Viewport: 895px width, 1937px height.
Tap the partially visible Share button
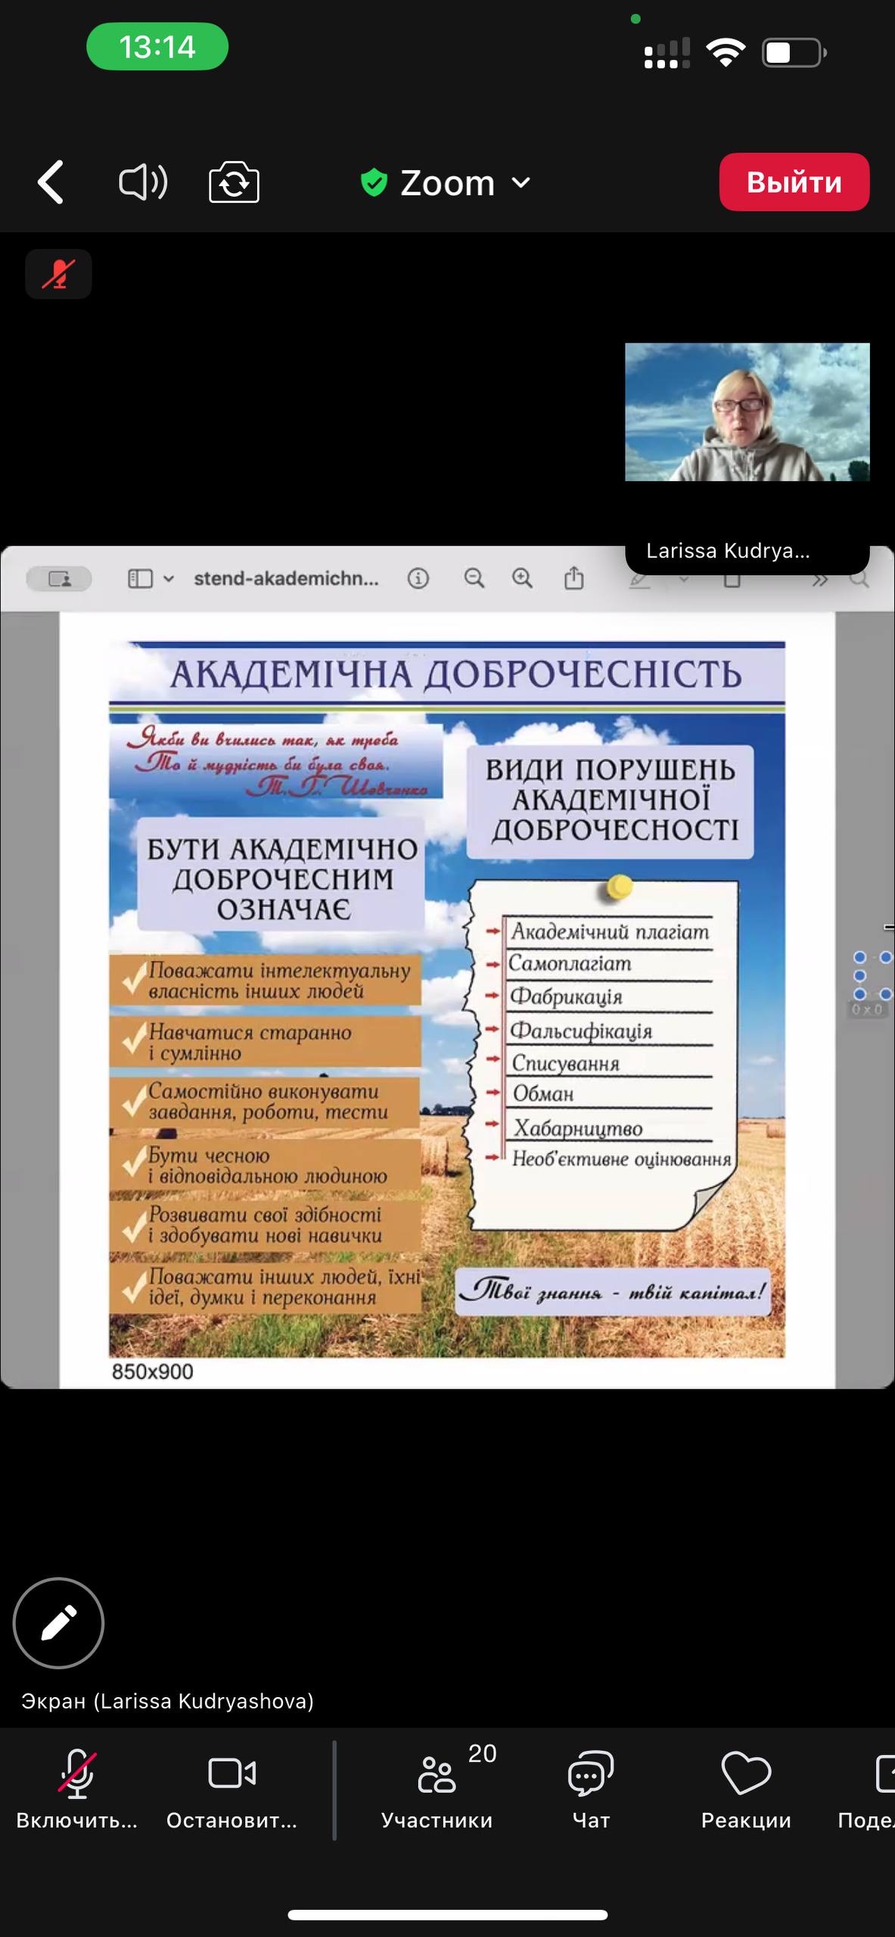coord(878,1790)
